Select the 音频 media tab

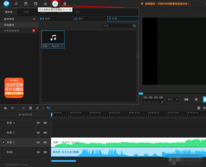pos(123,19)
